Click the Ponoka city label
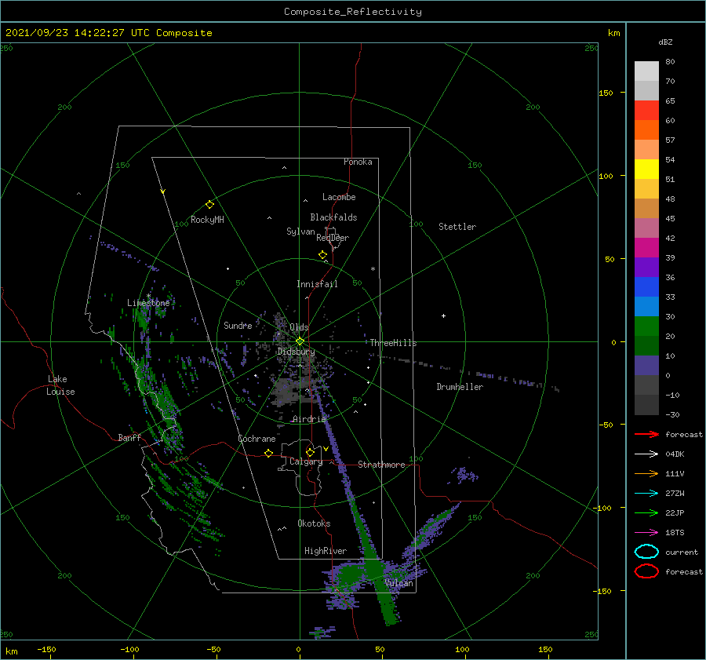The width and height of the screenshot is (706, 660). [x=358, y=162]
